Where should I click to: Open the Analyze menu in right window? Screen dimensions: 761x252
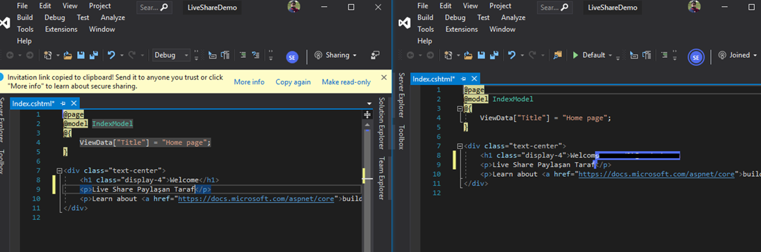point(513,17)
